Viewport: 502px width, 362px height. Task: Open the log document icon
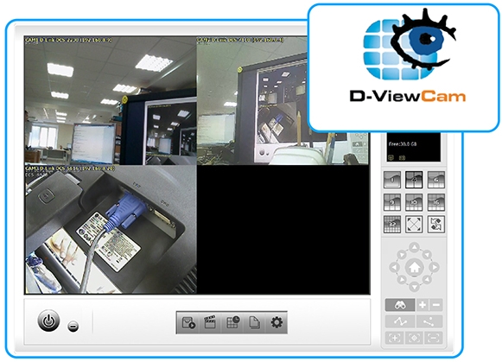coord(255,322)
